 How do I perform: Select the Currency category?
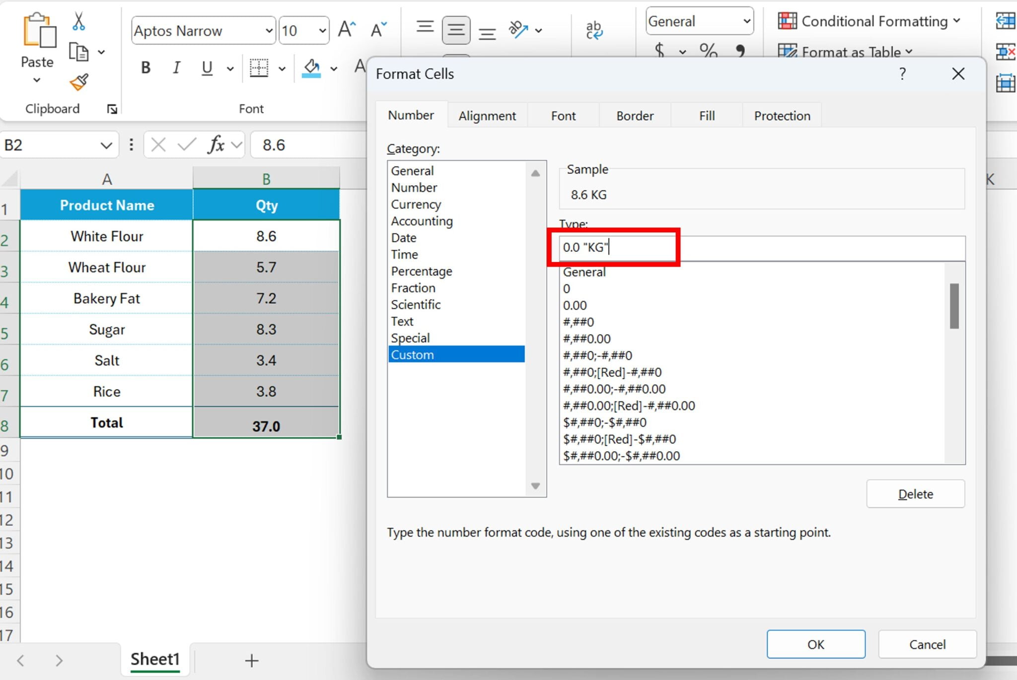[x=416, y=204]
